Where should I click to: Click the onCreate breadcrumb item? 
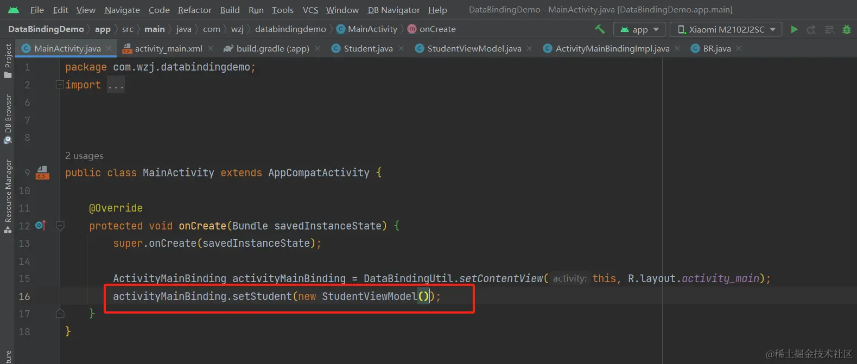tap(431, 29)
